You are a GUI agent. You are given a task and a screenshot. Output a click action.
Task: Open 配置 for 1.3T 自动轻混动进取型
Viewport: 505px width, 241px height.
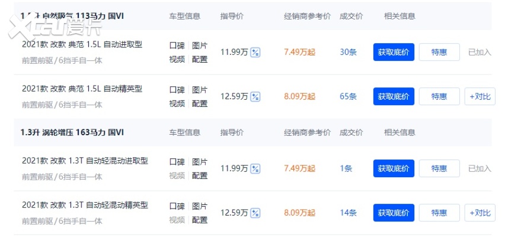click(x=200, y=175)
